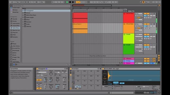
Task: Expand the Pitch folder
Action: (23, 20)
